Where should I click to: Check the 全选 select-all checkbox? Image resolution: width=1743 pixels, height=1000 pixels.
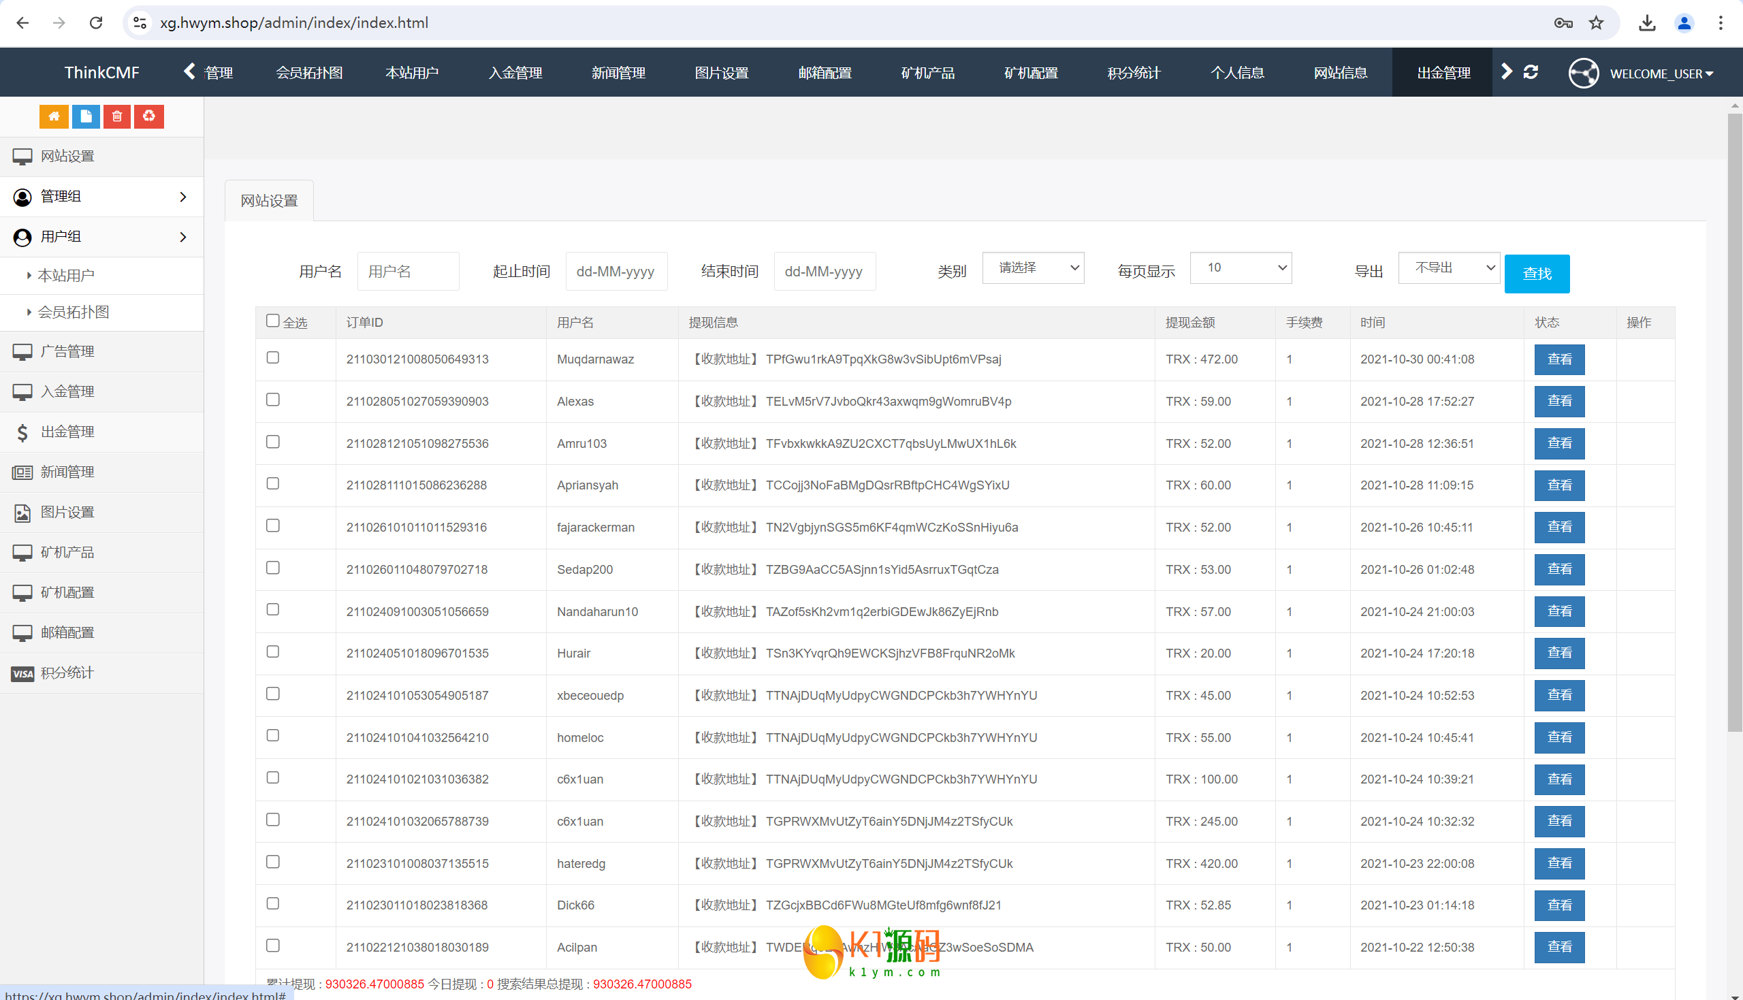pyautogui.click(x=272, y=321)
